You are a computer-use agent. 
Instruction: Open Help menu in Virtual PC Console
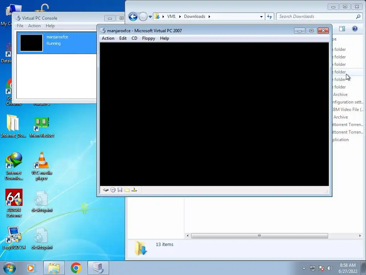(50, 26)
